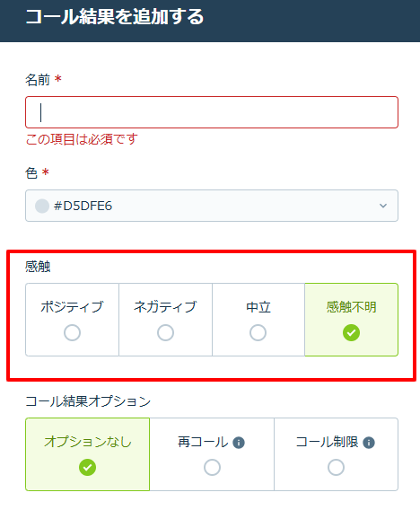Select the ポジティブ radio button
Image resolution: width=420 pixels, height=519 pixels.
(72, 332)
